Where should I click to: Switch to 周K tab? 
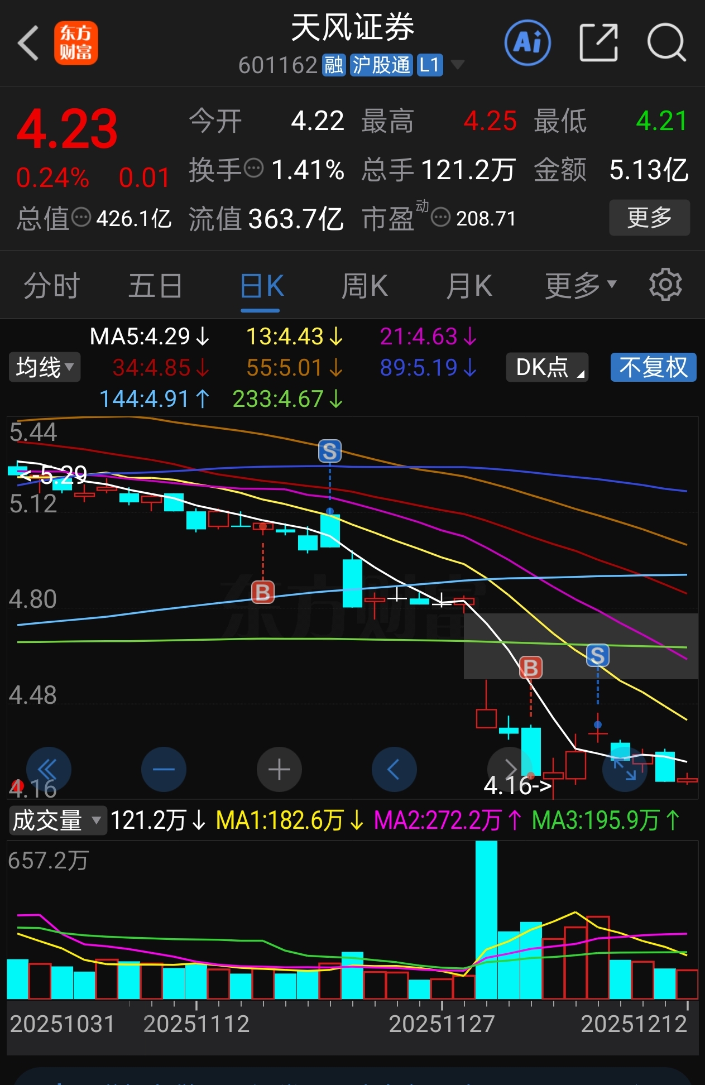[x=365, y=286]
